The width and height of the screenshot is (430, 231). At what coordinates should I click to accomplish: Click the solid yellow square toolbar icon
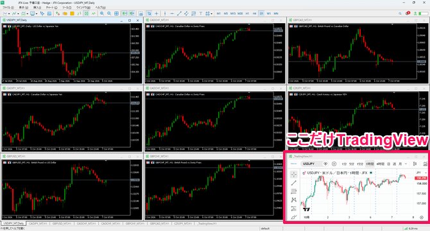(72, 13)
